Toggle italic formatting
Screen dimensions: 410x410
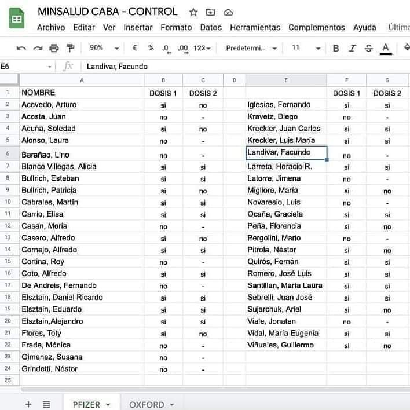point(352,48)
